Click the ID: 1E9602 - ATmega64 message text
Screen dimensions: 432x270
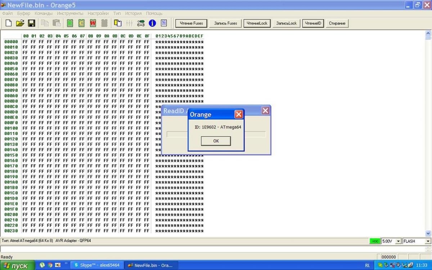(218, 127)
